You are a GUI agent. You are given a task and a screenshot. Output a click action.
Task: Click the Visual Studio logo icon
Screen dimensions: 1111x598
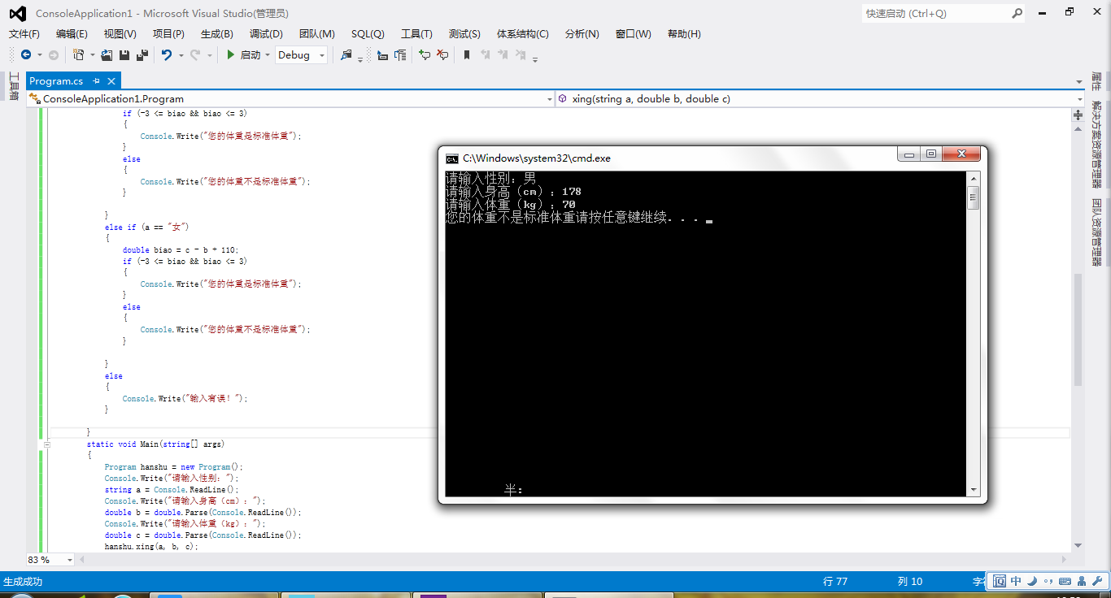click(17, 13)
